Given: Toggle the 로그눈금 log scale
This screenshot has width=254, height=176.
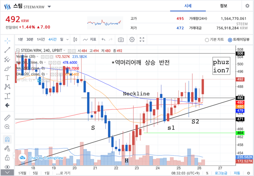Looking at the screenshot, I should [x=221, y=173].
